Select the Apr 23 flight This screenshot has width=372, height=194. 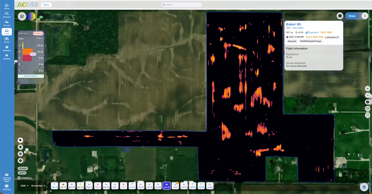tap(72, 186)
